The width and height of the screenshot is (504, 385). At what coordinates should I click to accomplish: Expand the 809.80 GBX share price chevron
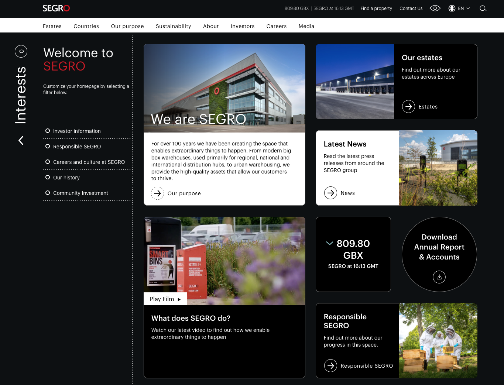(x=329, y=243)
